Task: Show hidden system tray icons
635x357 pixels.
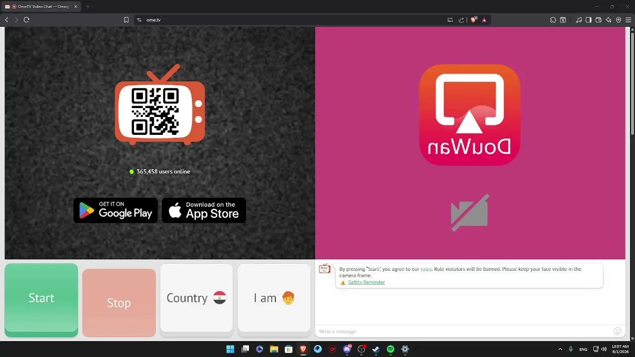Action: (560, 349)
